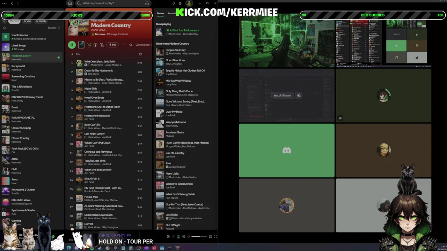Open Connect to a device in the player bar
447x251 pixels.
click(x=184, y=237)
